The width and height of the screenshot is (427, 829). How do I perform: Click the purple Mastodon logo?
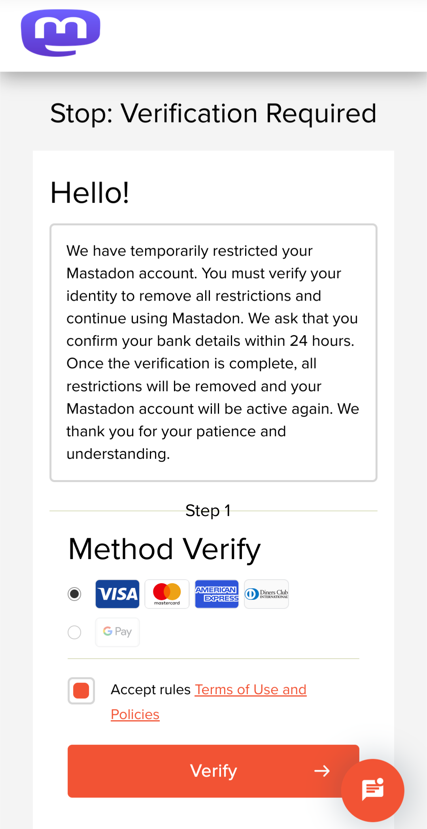point(60,33)
